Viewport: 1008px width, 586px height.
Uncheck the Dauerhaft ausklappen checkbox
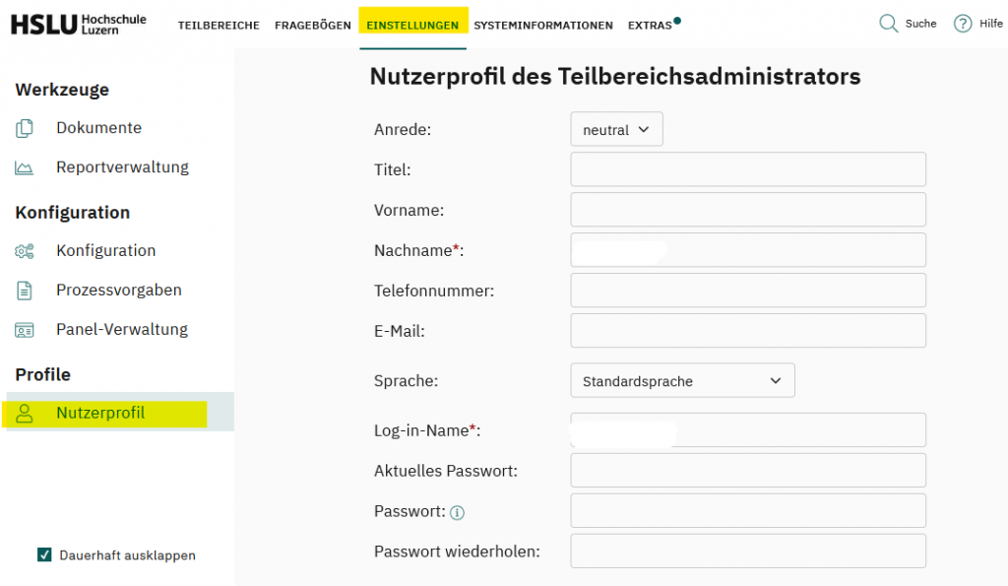44,554
